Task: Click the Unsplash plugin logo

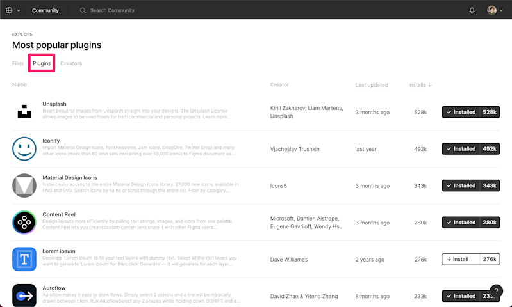Action: pos(24,111)
